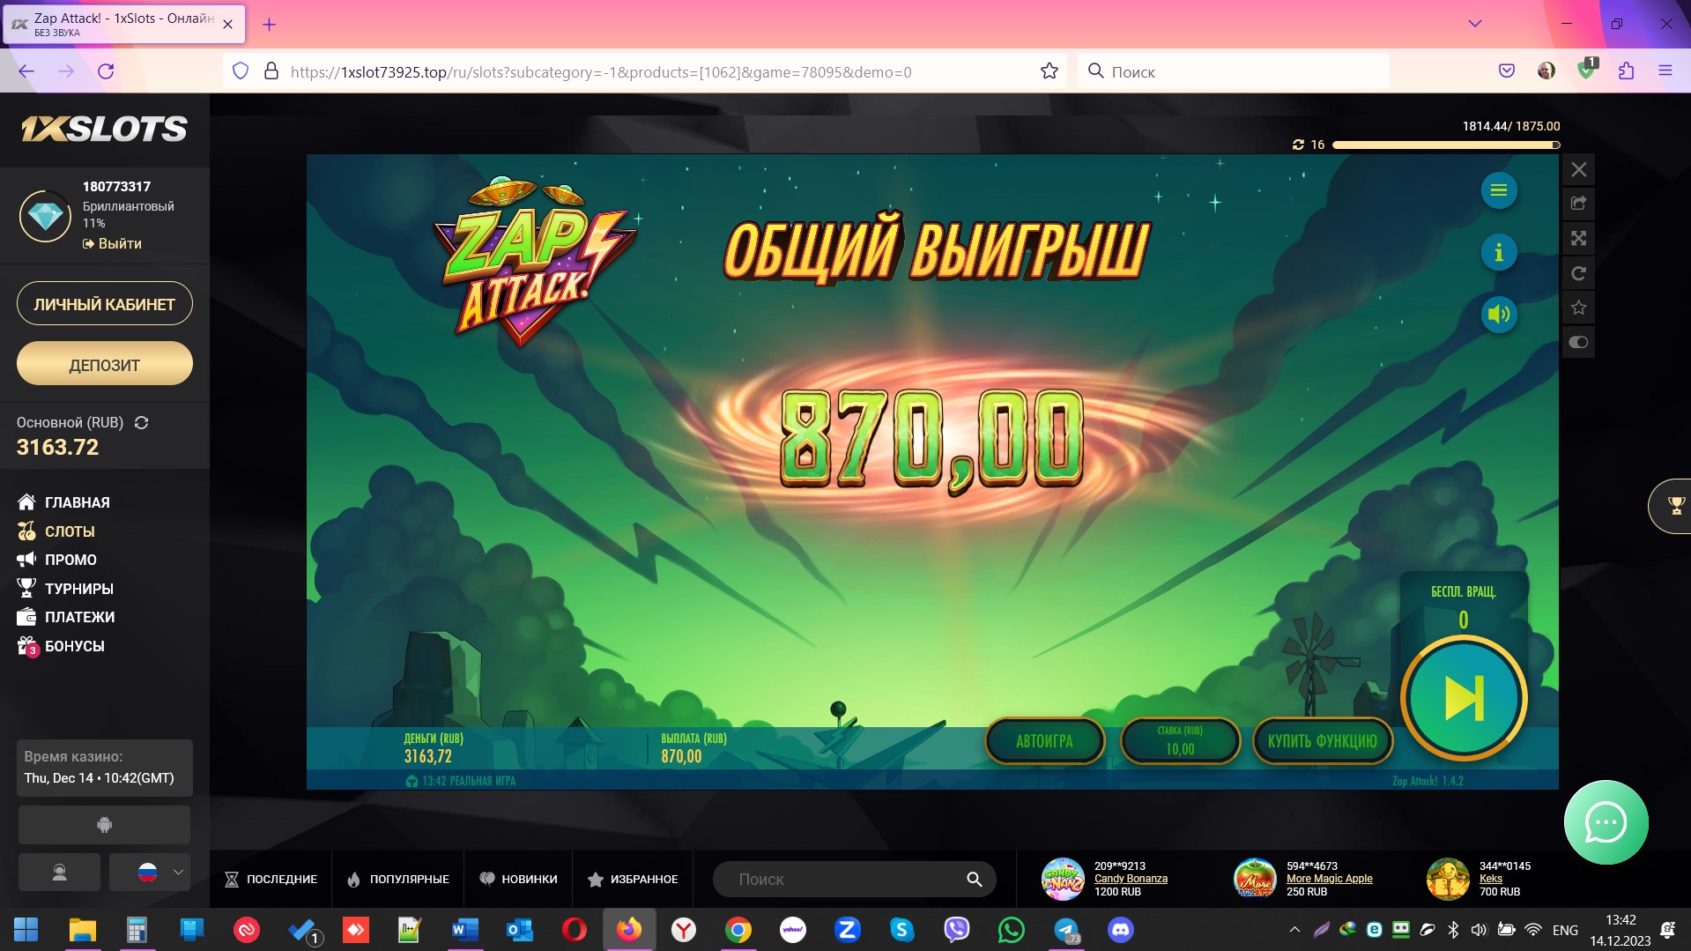Change the stake 10,00 bet button

(x=1180, y=741)
